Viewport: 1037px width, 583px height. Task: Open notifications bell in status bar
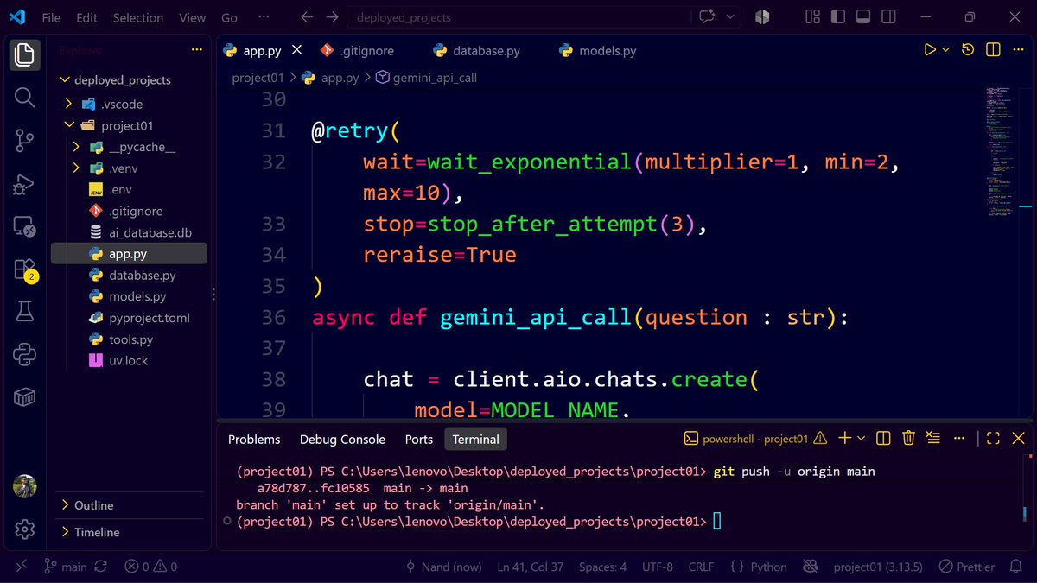click(x=1017, y=567)
